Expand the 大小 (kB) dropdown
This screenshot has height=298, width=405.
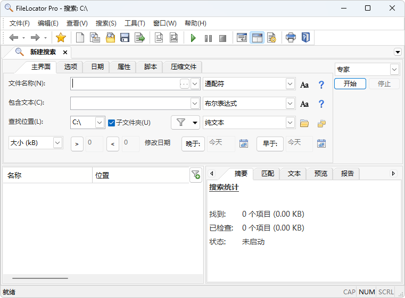click(x=57, y=142)
